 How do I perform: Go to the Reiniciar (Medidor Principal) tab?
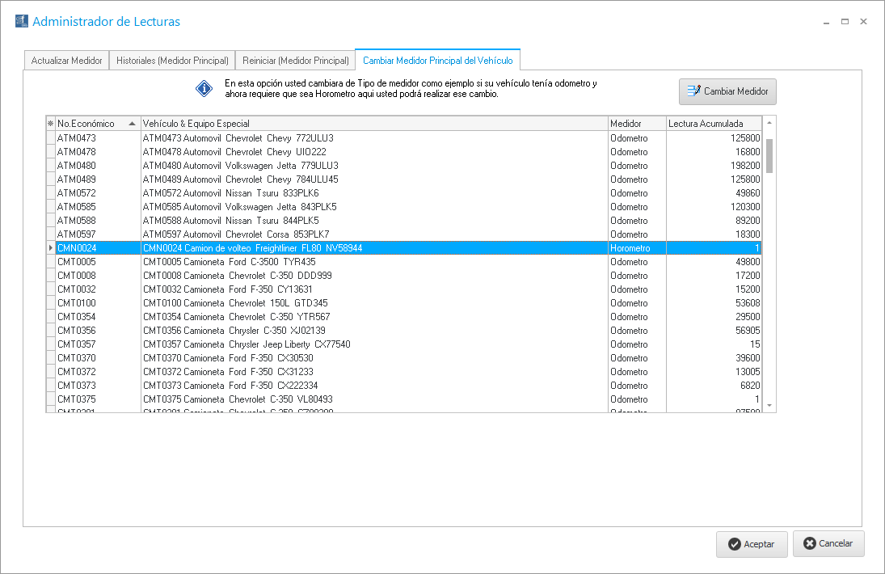point(295,61)
